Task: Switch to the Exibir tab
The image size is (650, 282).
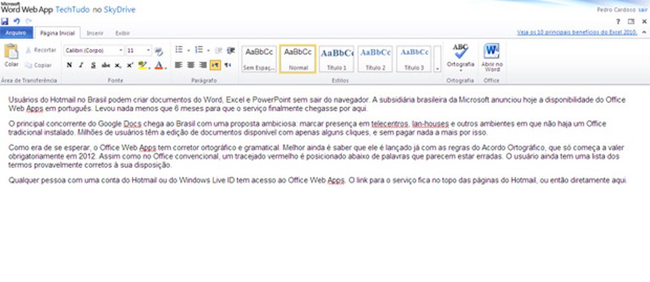Action: pyautogui.click(x=122, y=33)
